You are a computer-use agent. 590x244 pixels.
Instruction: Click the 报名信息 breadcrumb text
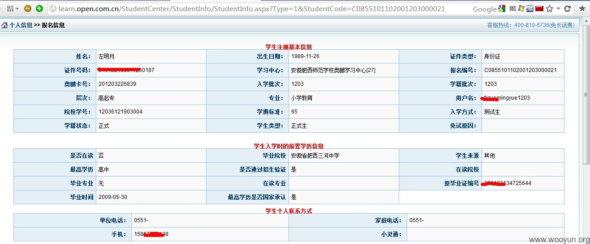pyautogui.click(x=53, y=25)
